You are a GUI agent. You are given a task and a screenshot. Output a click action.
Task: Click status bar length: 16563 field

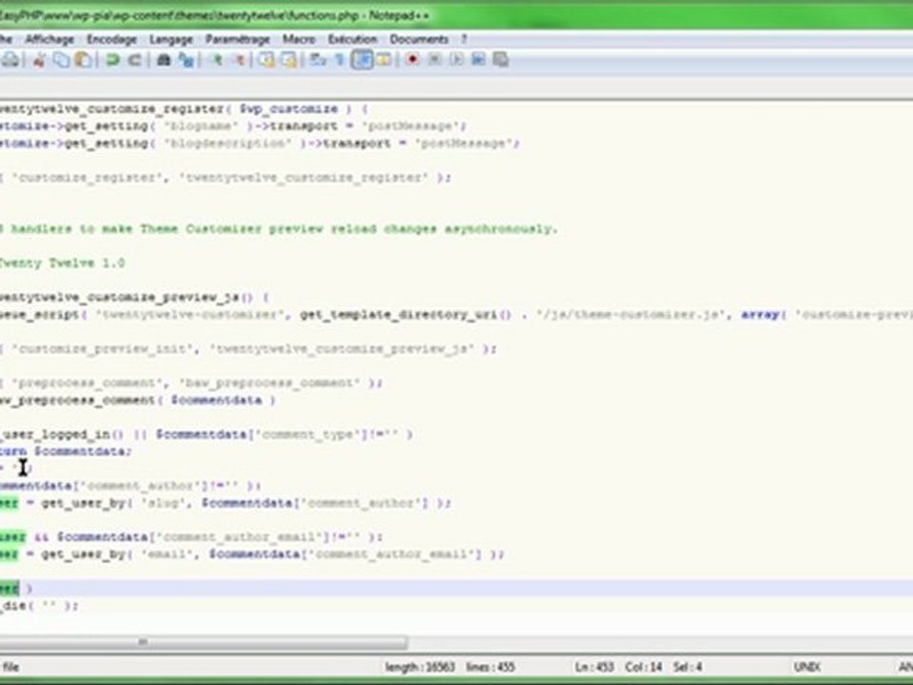[419, 667]
